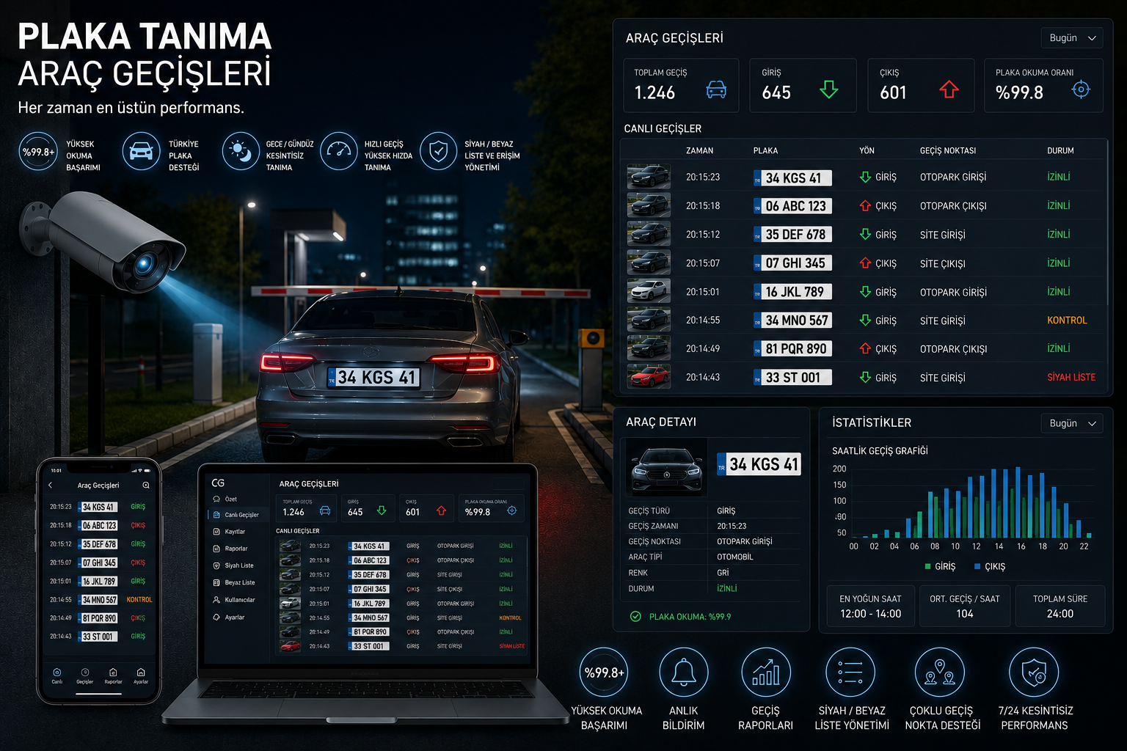
Task: Select Canlı Geçişler in the laptop sidebar
Action: 236,515
